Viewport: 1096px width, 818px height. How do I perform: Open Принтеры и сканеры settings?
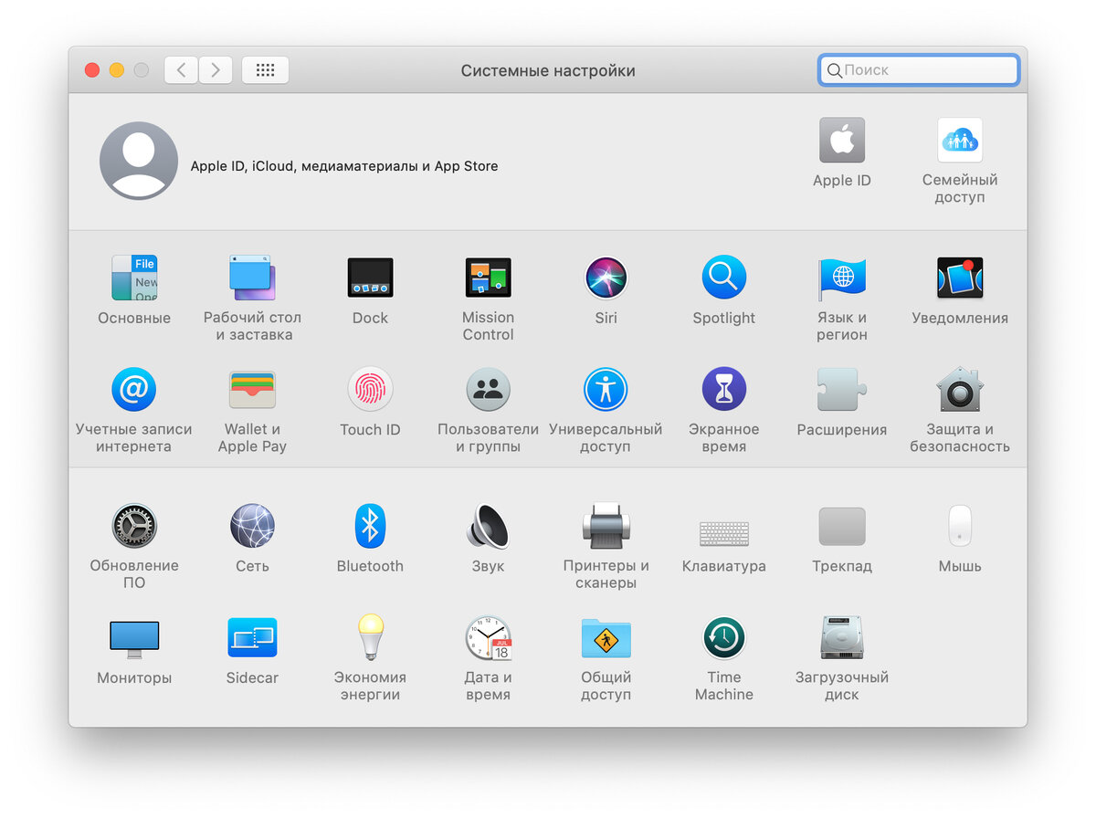coord(606,526)
